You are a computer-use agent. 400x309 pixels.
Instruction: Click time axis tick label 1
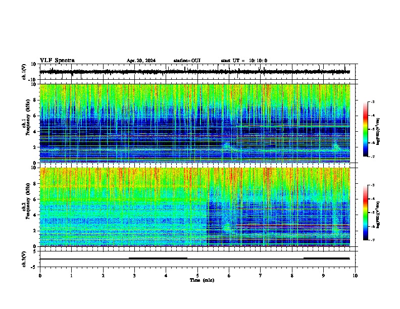(71, 275)
